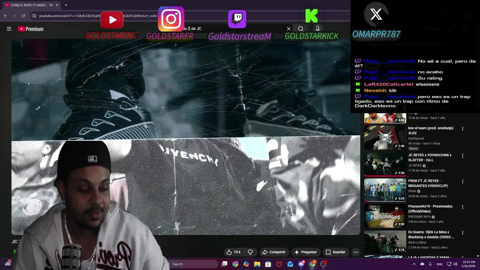Click the YouTube search input field
Image resolution: width=480 pixels, height=270 pixels.
[232, 28]
